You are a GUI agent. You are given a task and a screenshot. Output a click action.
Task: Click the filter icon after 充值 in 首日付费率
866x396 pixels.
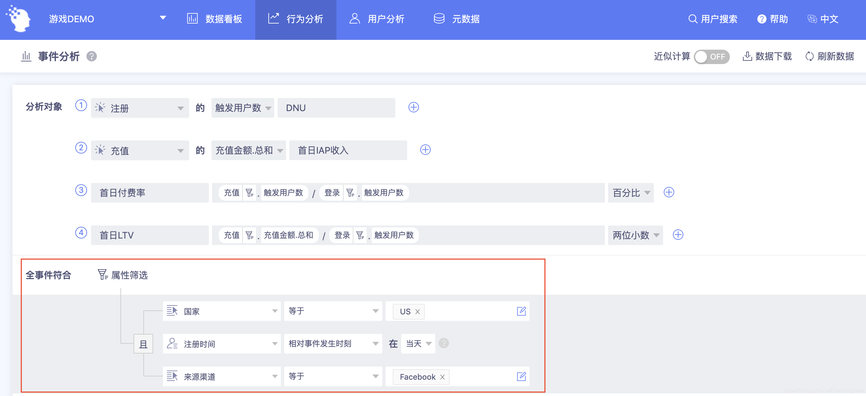pos(249,193)
